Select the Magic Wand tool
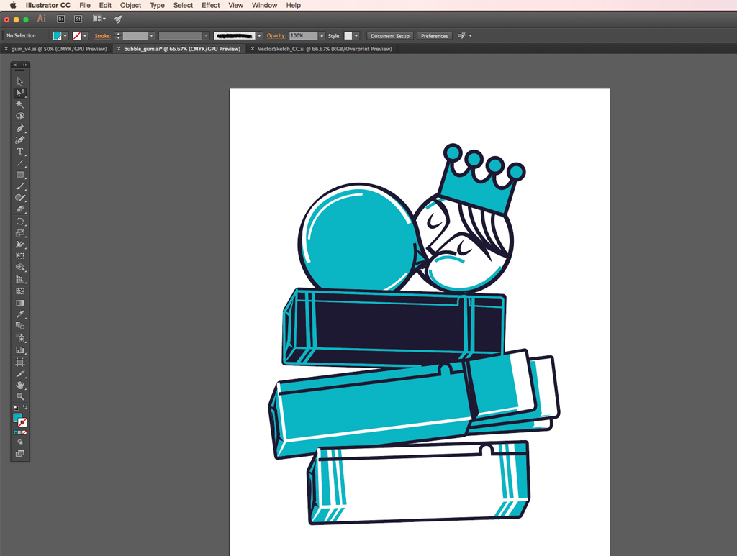Viewport: 737px width, 556px height. [20, 105]
